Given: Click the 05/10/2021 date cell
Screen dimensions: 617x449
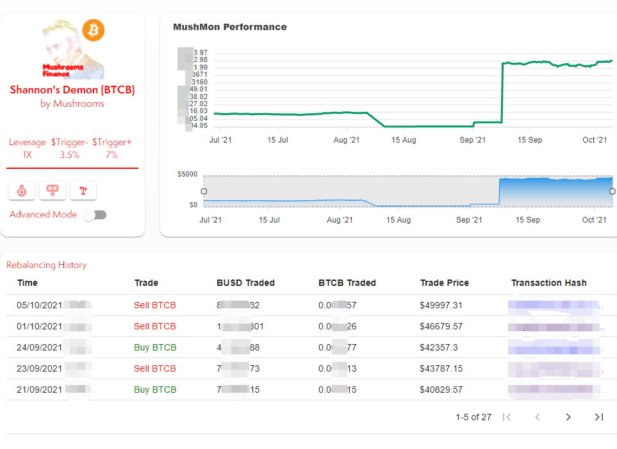Looking at the screenshot, I should pyautogui.click(x=39, y=305).
